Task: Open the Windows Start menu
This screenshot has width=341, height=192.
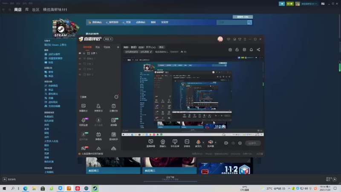Action: tap(4, 189)
